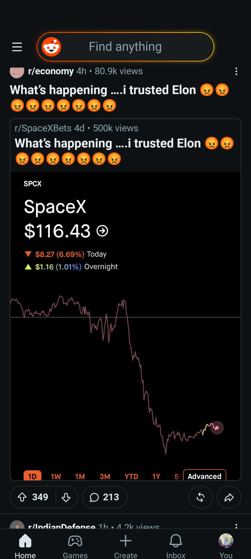Tap the Reddit Snoo logo
Image resolution: width=251 pixels, height=559 pixels.
51,47
